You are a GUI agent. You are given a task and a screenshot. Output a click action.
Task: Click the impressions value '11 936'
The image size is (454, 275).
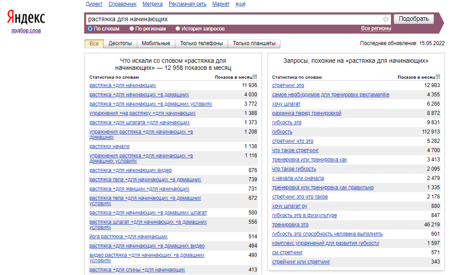[249, 85]
